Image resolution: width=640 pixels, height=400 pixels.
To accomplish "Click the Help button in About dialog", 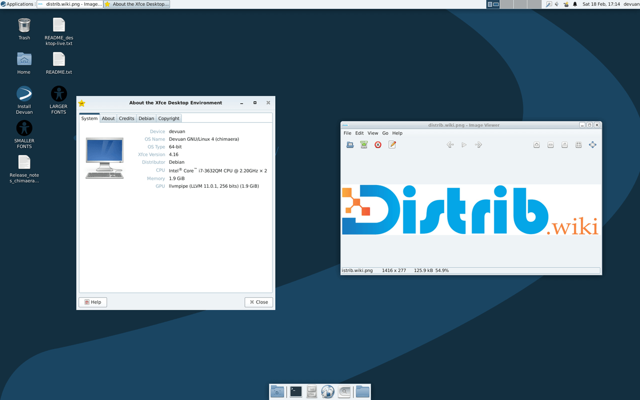I will 93,302.
